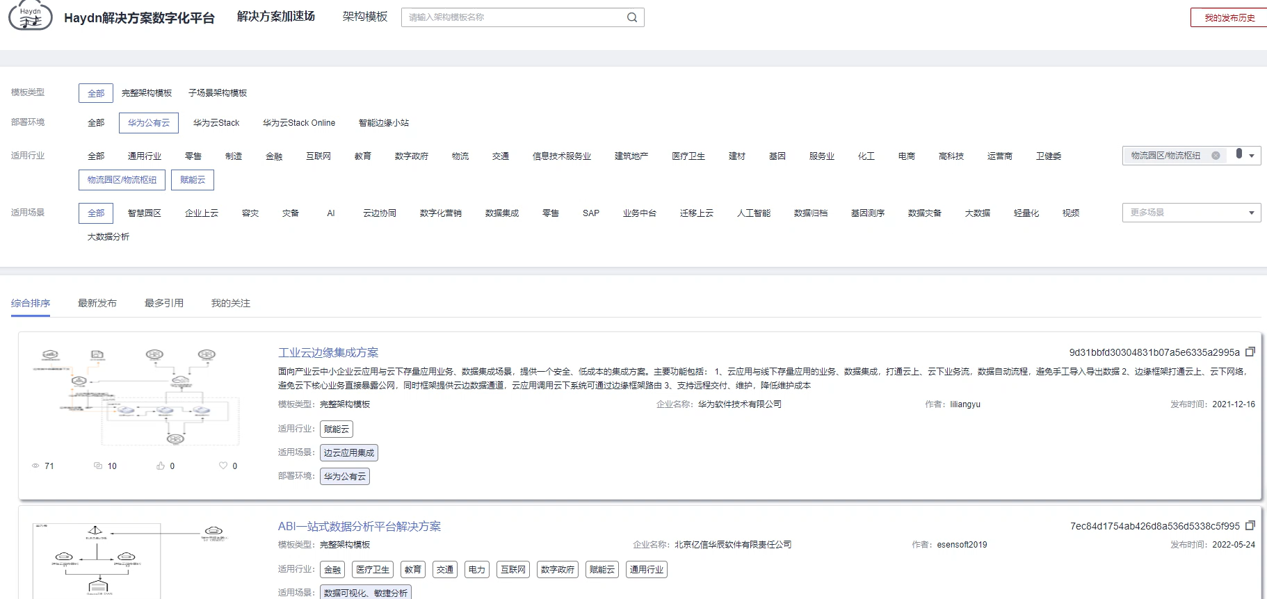Image resolution: width=1267 pixels, height=599 pixels.
Task: Select 华为云Stack Online deployment filter
Action: point(299,123)
